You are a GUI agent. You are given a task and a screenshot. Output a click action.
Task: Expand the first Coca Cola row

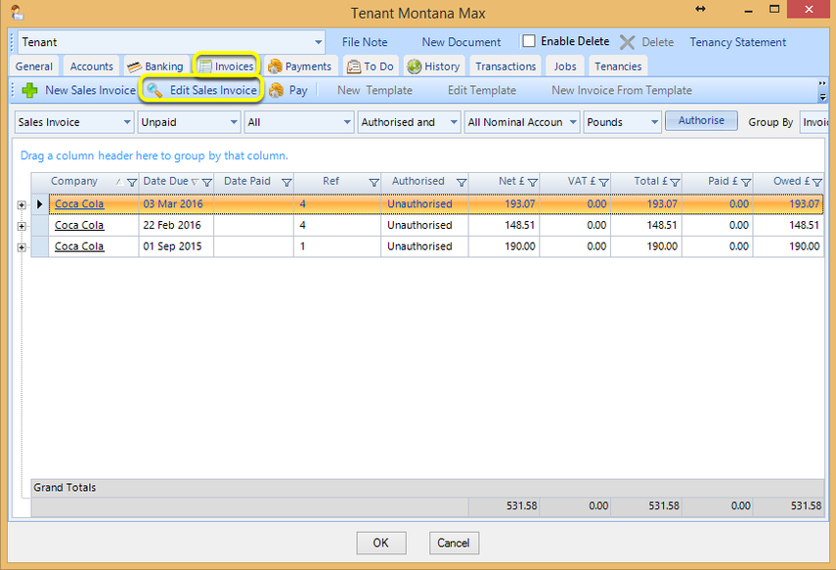point(22,204)
